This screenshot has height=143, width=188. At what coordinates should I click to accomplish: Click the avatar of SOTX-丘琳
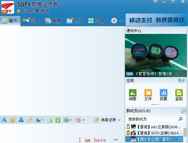133,133
